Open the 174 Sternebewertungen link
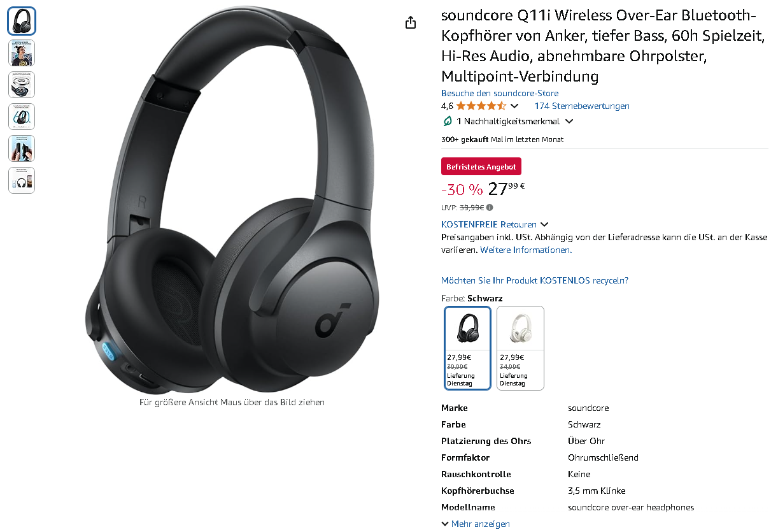This screenshot has width=771, height=532. (x=582, y=106)
